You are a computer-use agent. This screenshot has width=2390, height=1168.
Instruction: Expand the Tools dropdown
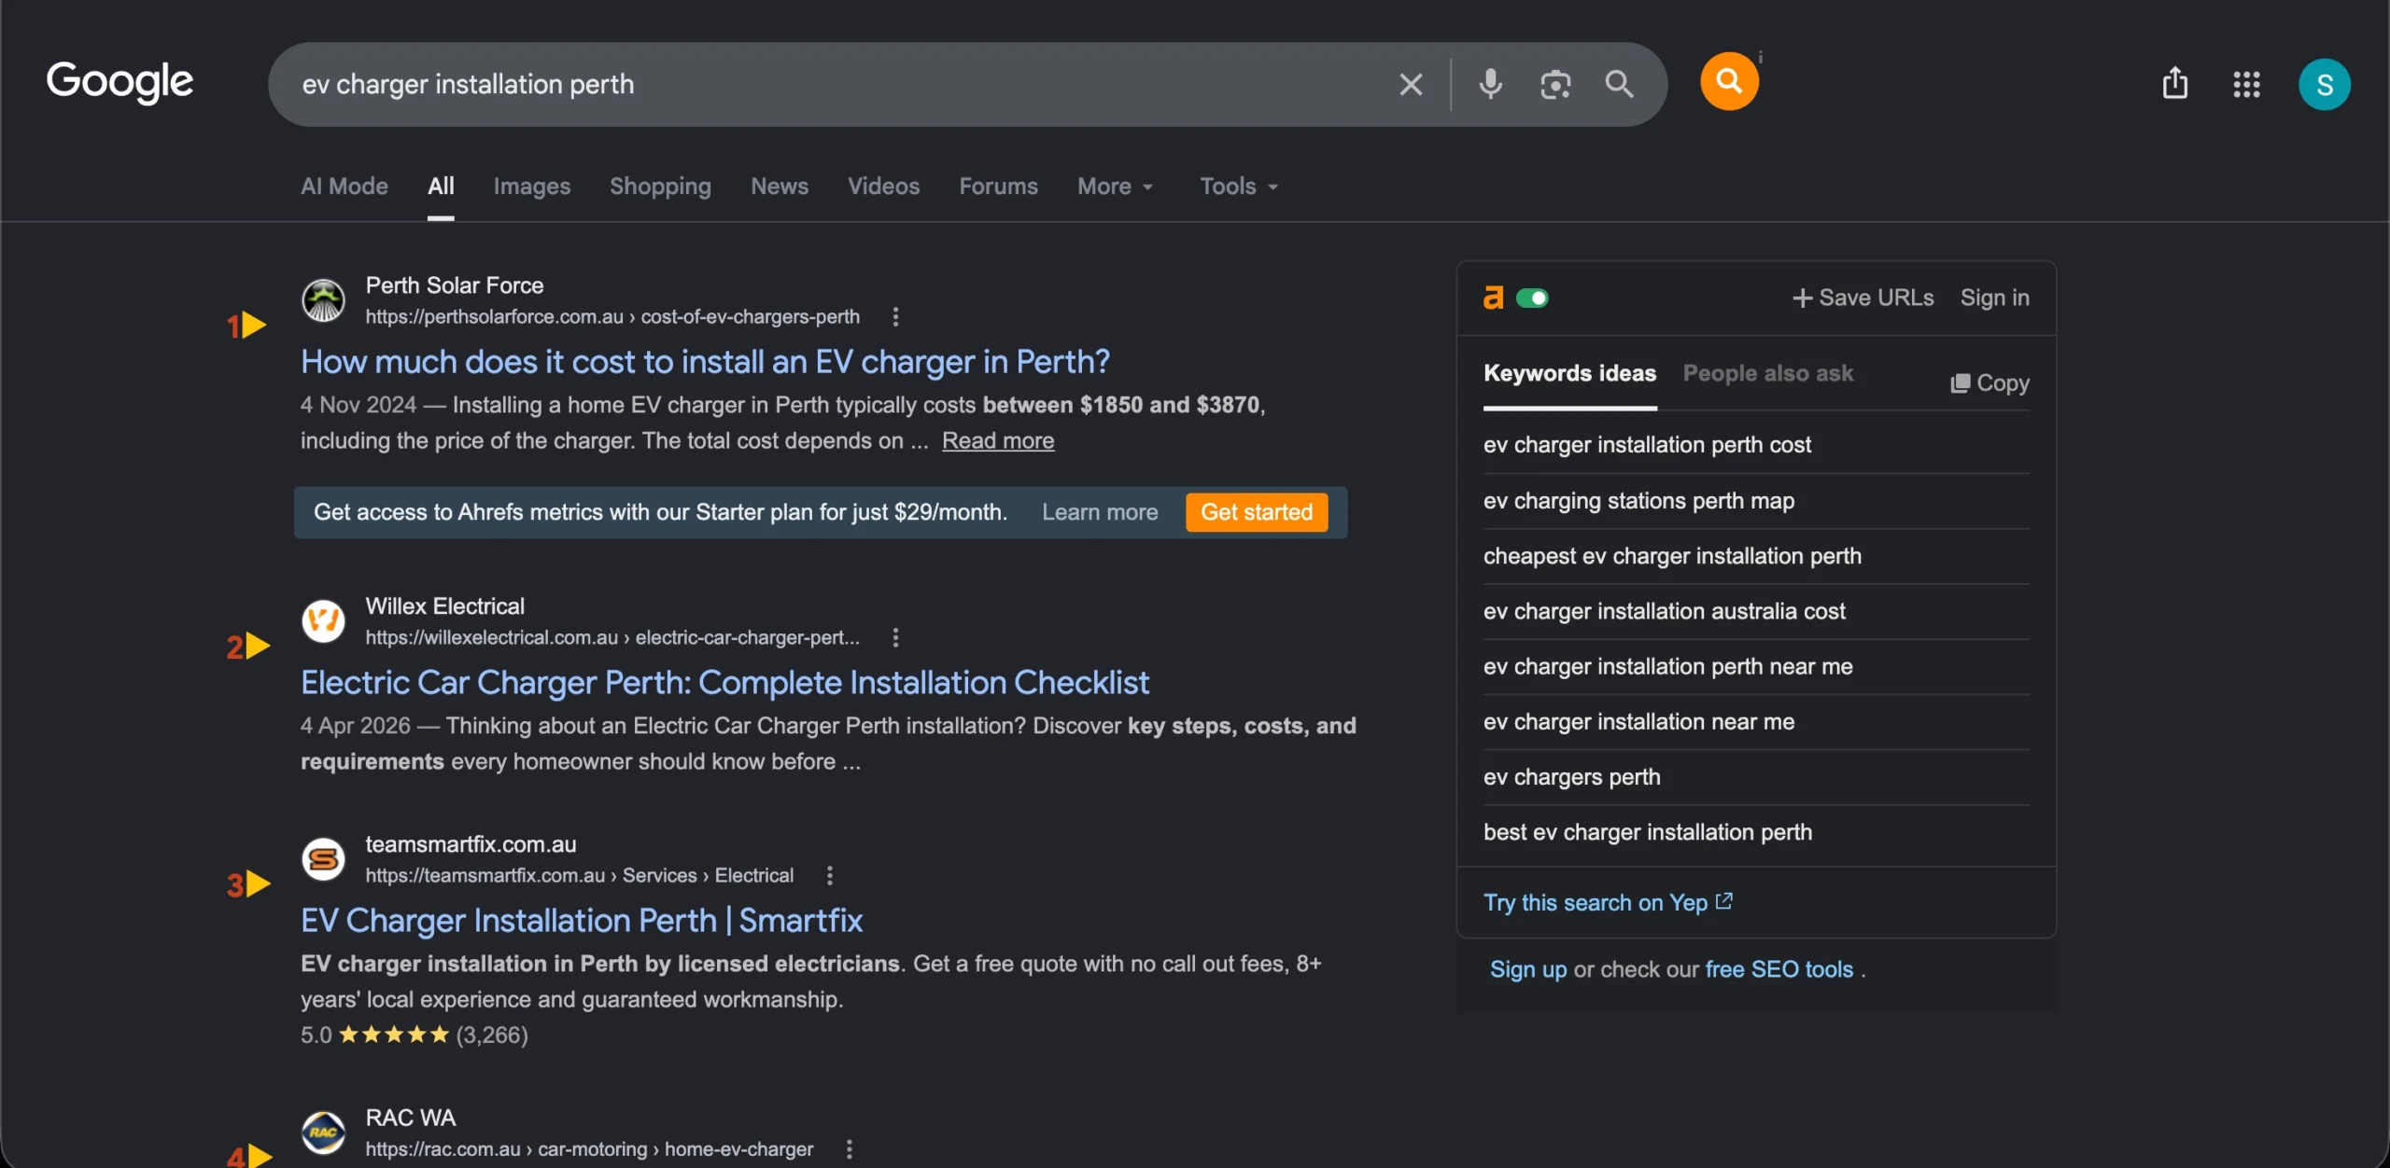[1238, 187]
